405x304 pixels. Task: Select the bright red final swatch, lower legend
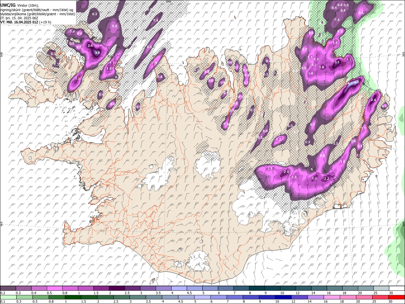click(x=396, y=297)
